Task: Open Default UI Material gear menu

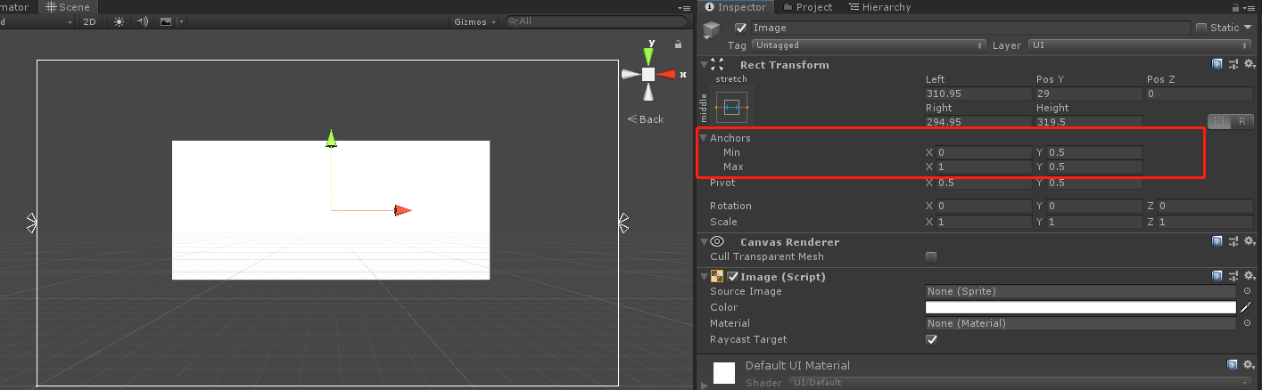Action: point(1249,364)
